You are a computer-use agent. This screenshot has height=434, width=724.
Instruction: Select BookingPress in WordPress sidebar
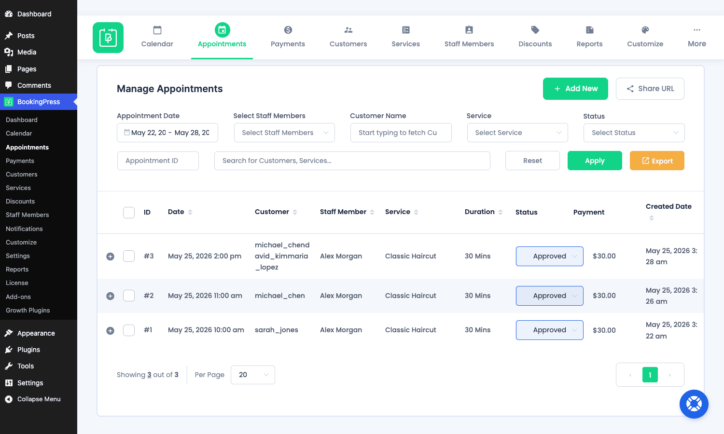pyautogui.click(x=39, y=102)
